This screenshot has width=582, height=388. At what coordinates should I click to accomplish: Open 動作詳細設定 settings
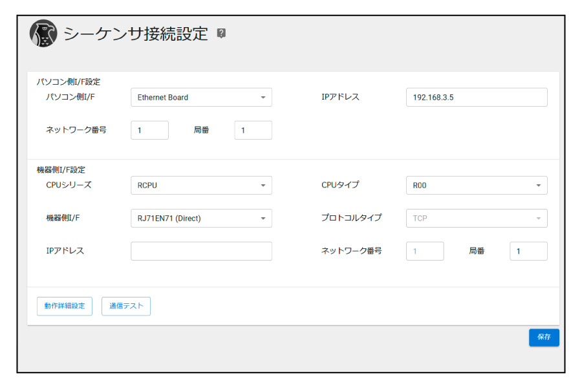65,306
